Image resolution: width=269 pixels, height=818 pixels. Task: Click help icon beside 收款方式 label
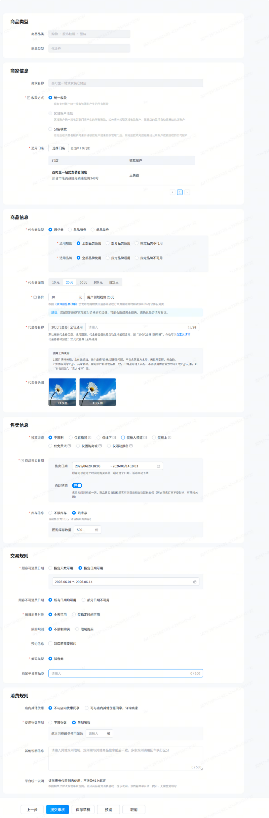(x=29, y=98)
